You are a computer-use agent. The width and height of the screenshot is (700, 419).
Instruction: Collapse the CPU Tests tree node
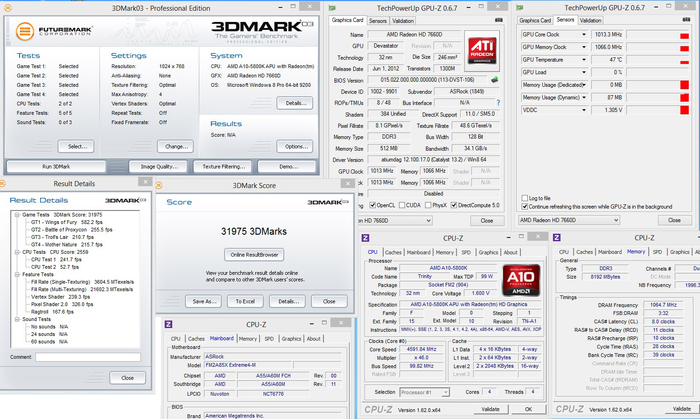click(x=17, y=252)
